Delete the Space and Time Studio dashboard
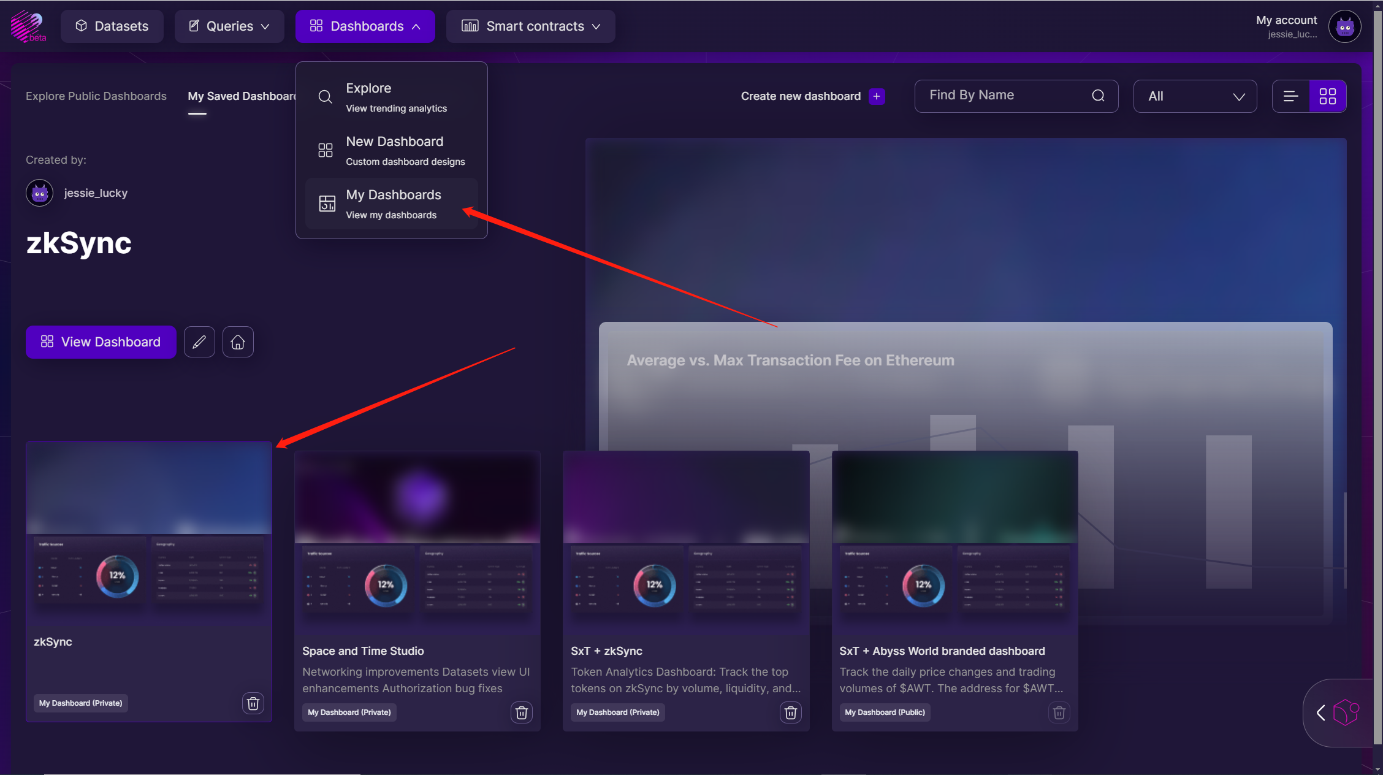The image size is (1383, 775). (x=522, y=712)
